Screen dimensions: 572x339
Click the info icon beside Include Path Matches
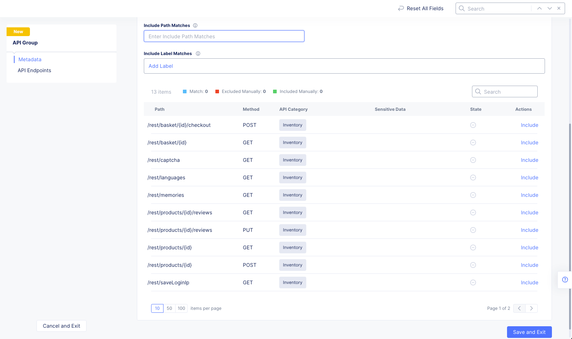point(195,25)
